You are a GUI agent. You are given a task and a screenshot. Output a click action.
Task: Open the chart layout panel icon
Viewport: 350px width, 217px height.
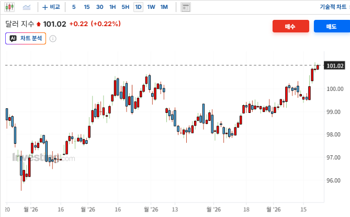point(186,7)
